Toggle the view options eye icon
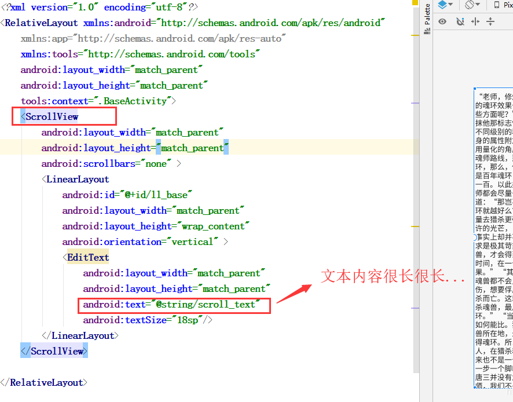Viewport: 513px width, 402px height. 442,22
